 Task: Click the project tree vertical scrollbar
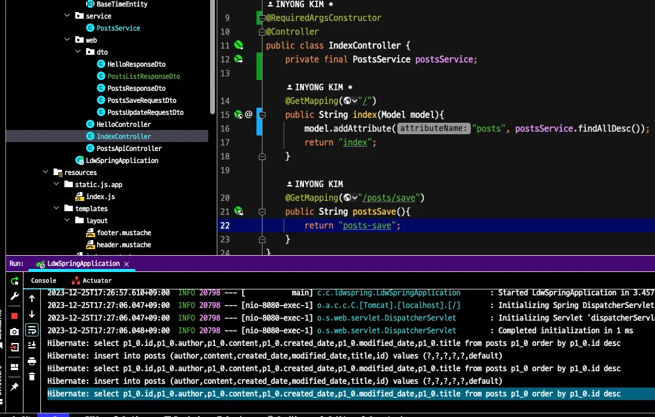213,57
